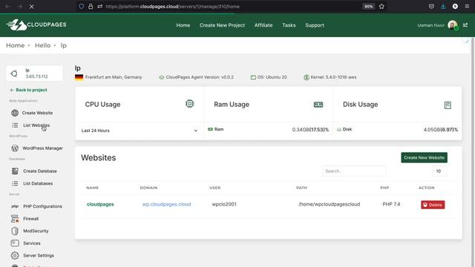Open Create New Project in top nav
Viewport: 475px width, 267px height.
[x=222, y=25]
